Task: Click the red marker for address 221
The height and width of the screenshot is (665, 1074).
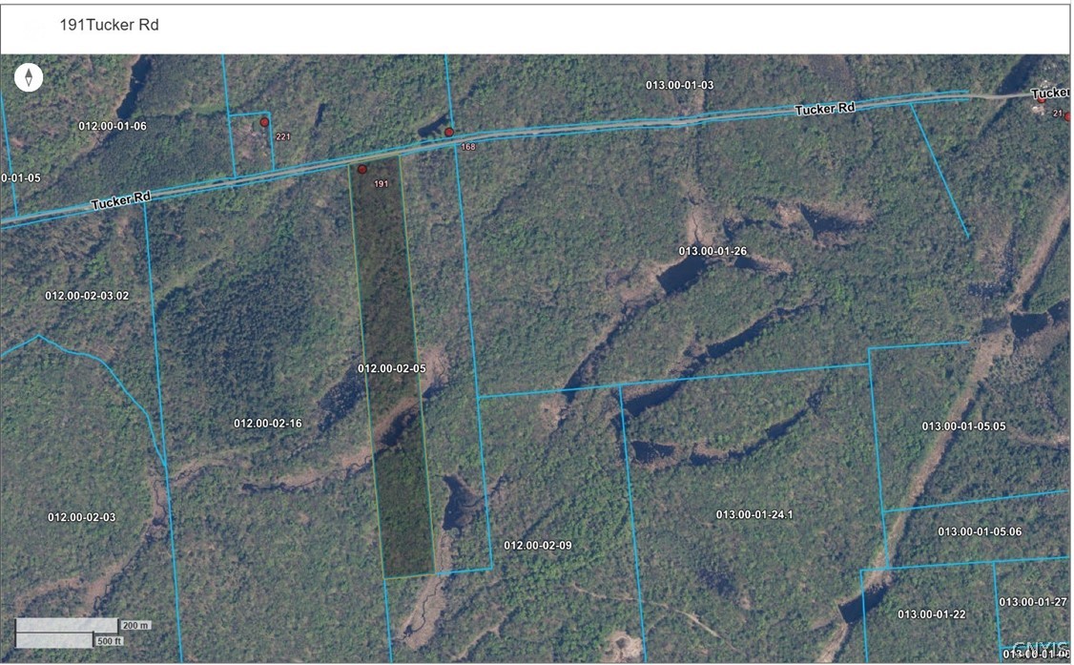Action: coord(264,122)
